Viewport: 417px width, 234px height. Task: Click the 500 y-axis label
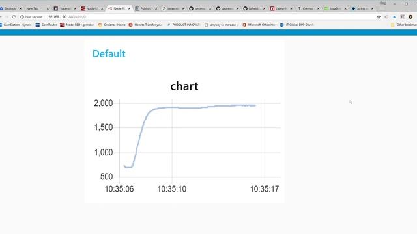tap(106, 177)
